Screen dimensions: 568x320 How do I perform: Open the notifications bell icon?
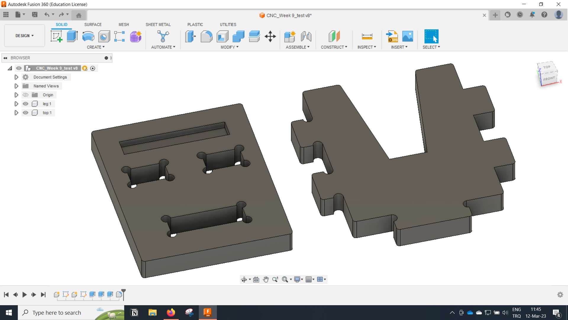[532, 15]
